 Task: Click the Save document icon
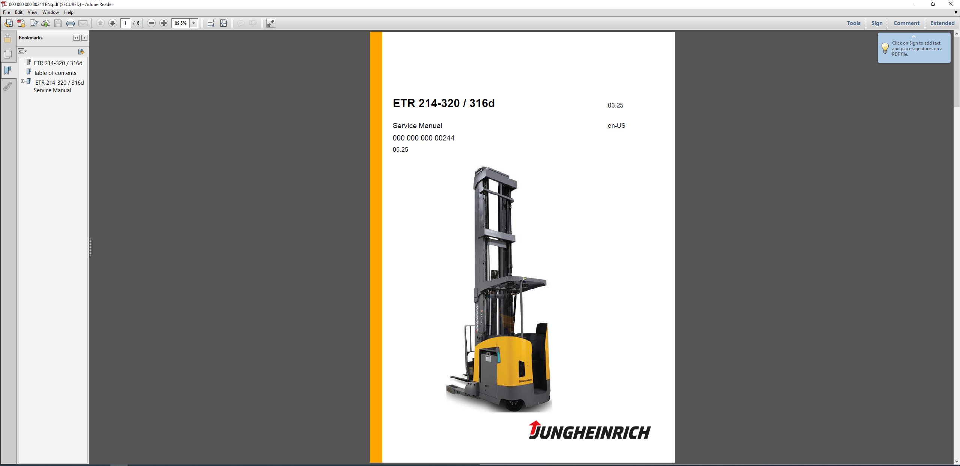coord(57,23)
